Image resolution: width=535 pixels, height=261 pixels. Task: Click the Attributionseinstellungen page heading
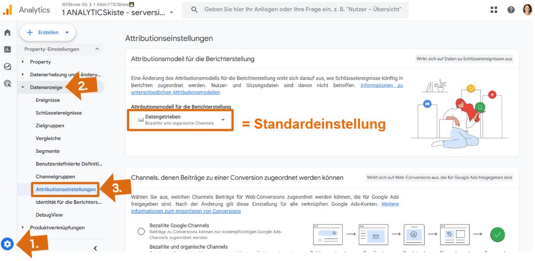(x=169, y=38)
